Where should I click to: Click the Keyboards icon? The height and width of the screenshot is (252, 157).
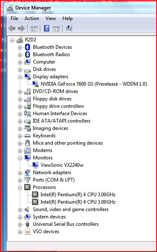pyautogui.click(x=28, y=136)
